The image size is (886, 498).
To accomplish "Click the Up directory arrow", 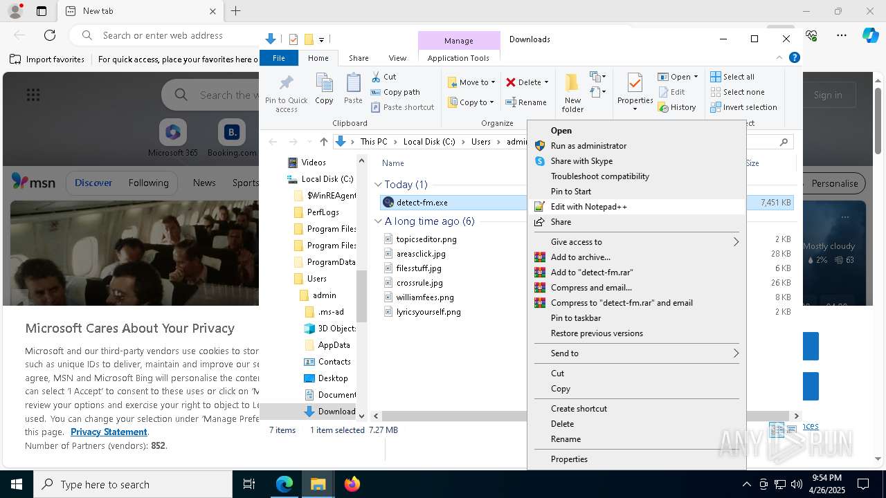I will coord(323,142).
